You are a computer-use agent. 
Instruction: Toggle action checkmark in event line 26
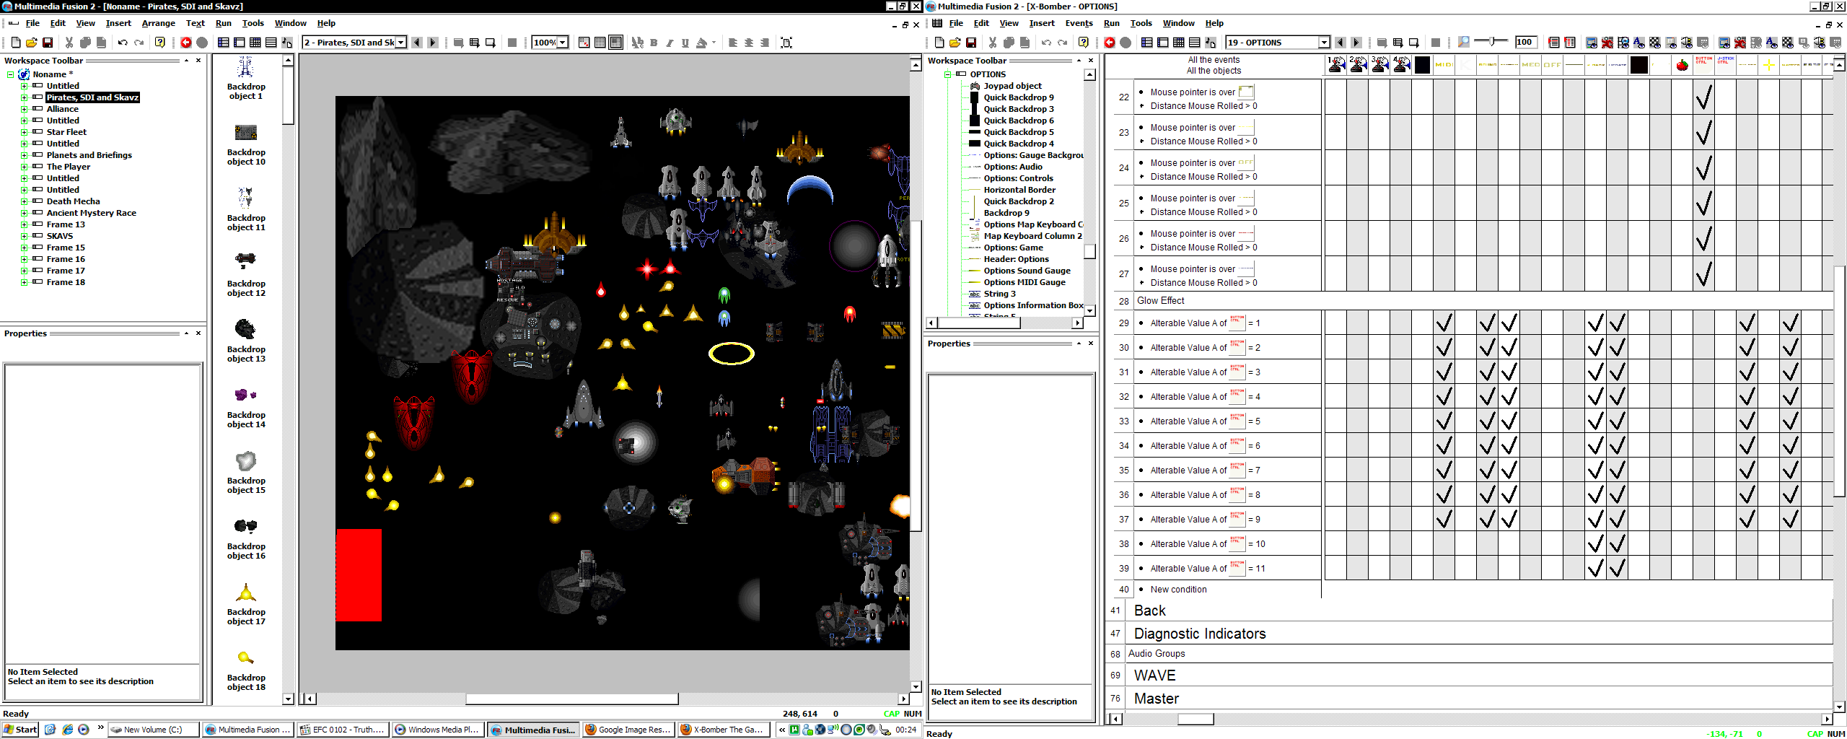pyautogui.click(x=1704, y=238)
